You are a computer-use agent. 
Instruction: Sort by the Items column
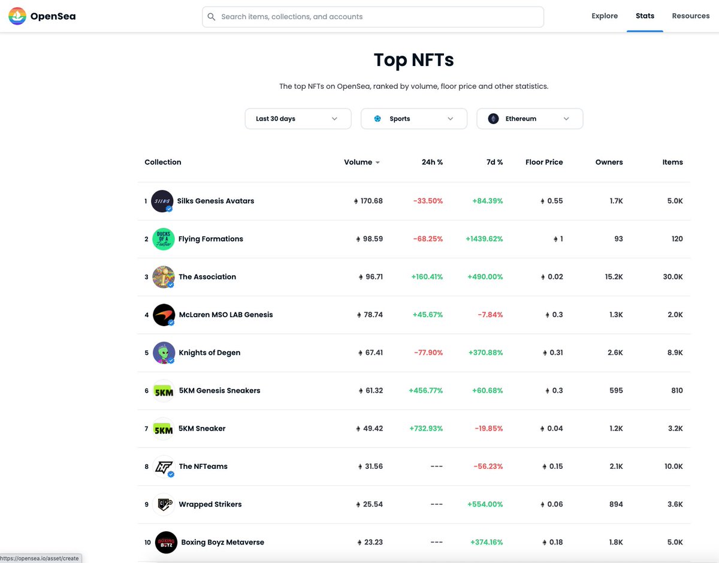pyautogui.click(x=673, y=162)
